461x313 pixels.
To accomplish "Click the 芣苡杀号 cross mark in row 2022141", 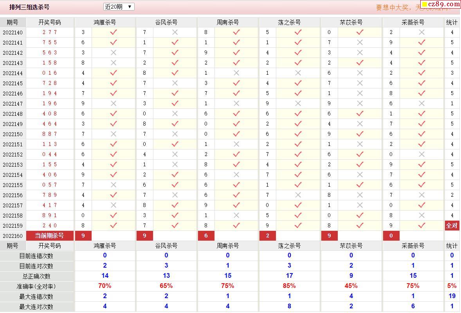I will 360,42.
